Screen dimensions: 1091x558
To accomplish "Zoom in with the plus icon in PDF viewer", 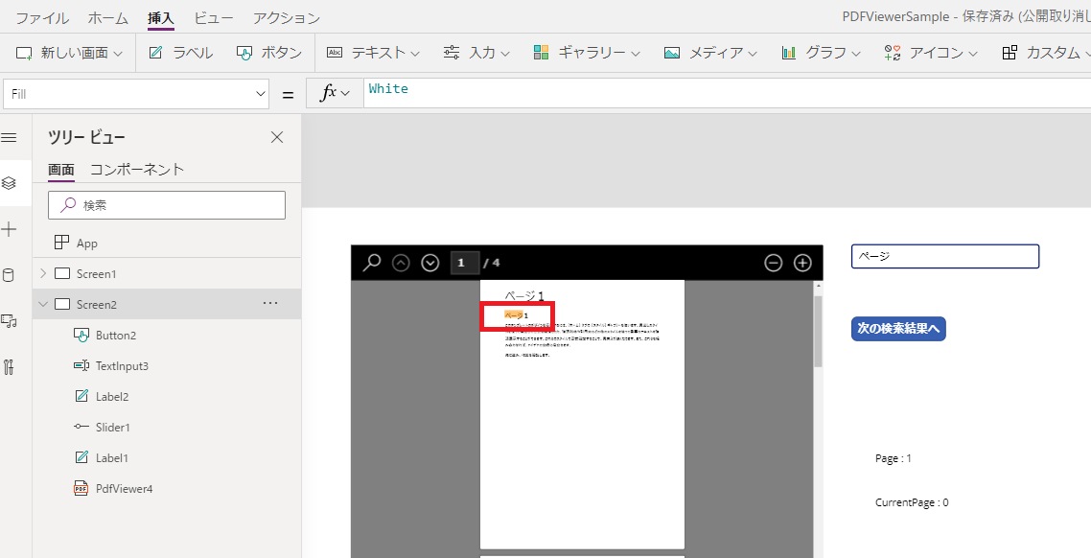I will [x=802, y=262].
